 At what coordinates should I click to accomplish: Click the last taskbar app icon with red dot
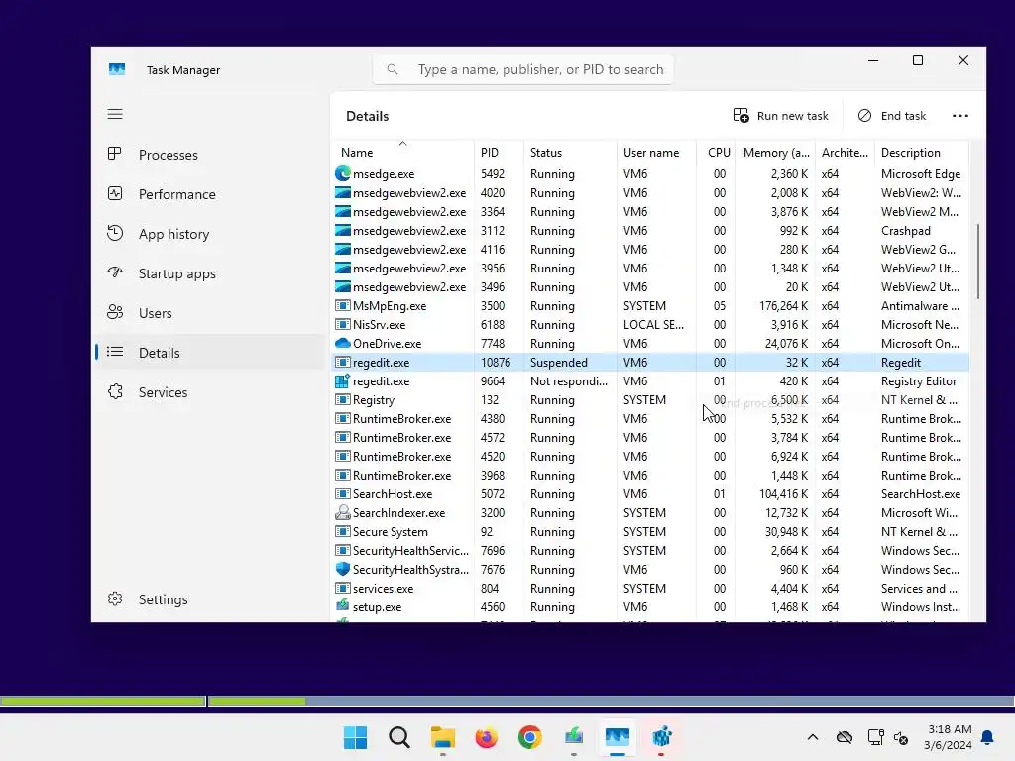pyautogui.click(x=661, y=737)
